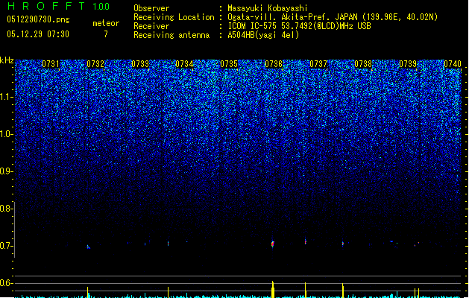
Task: Click the 0.9 kHz axis label
Action: coord(6,171)
